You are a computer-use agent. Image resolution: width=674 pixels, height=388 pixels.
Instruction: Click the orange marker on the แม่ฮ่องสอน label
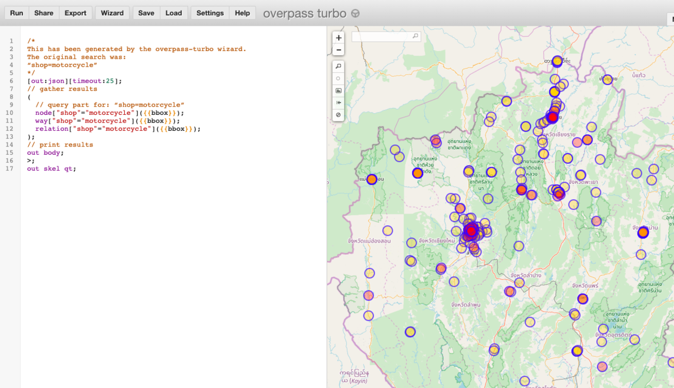[372, 179]
